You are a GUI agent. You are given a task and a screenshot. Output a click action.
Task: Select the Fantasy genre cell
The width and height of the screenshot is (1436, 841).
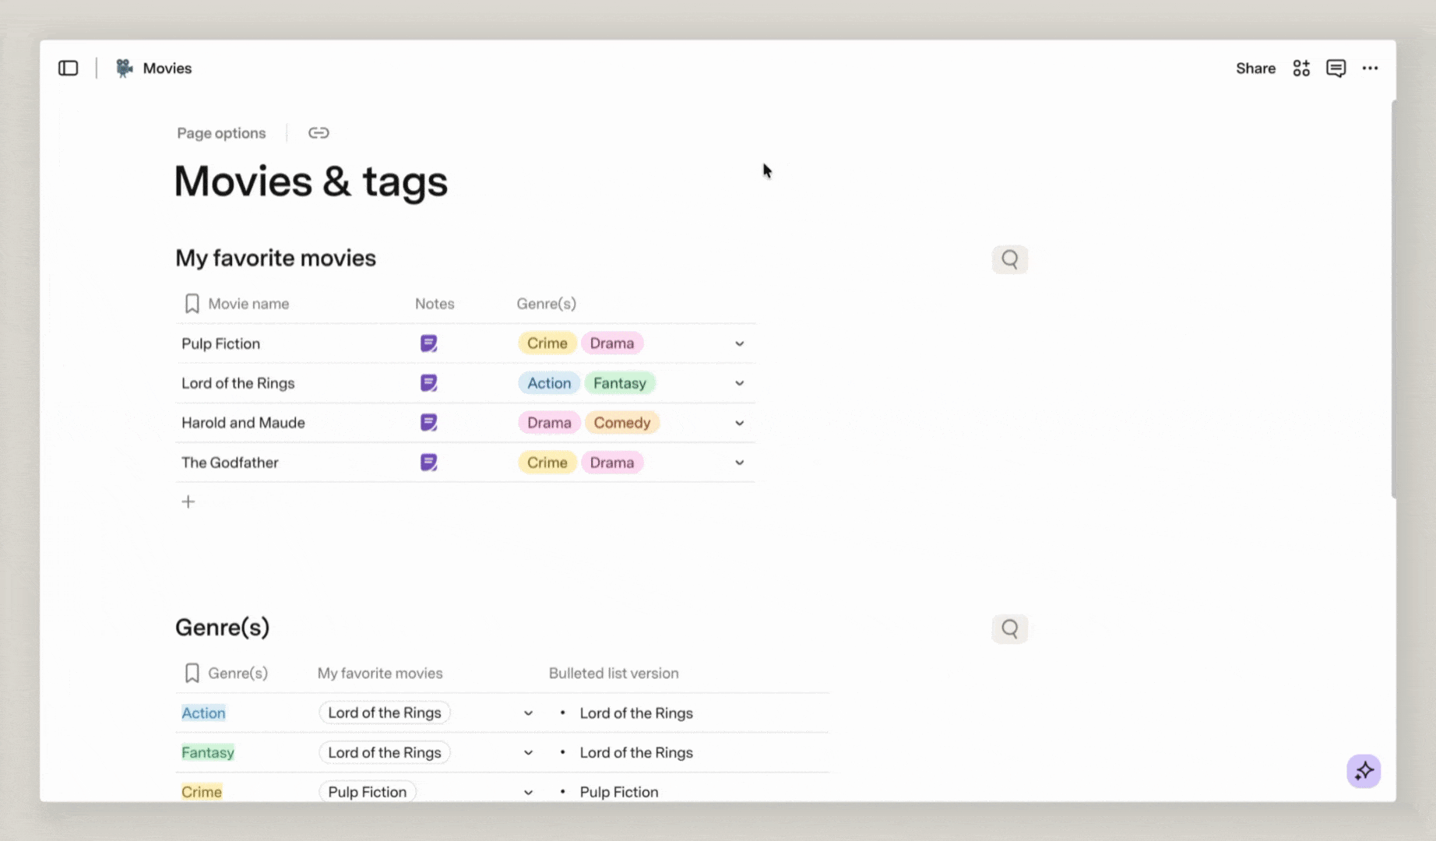point(208,753)
